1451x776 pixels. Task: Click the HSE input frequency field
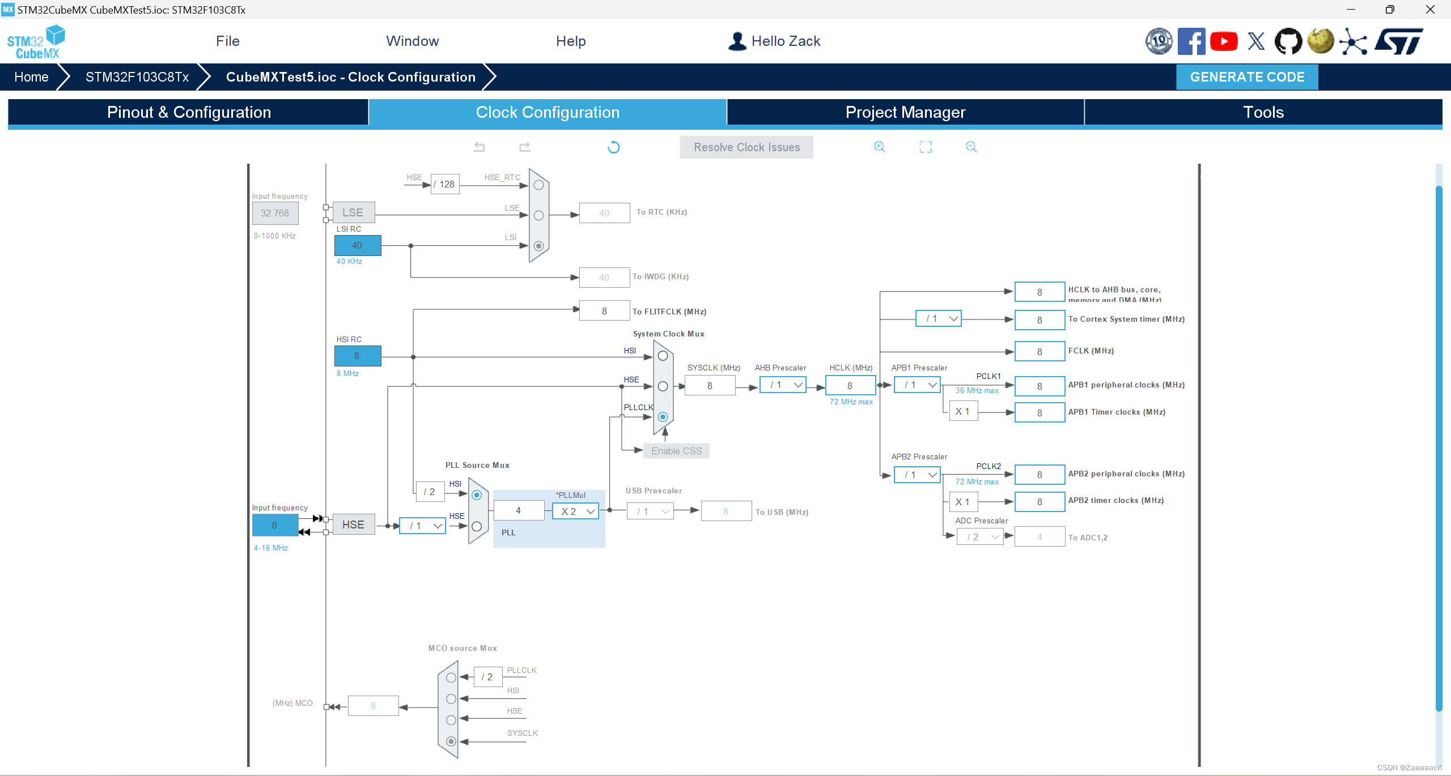coord(275,525)
